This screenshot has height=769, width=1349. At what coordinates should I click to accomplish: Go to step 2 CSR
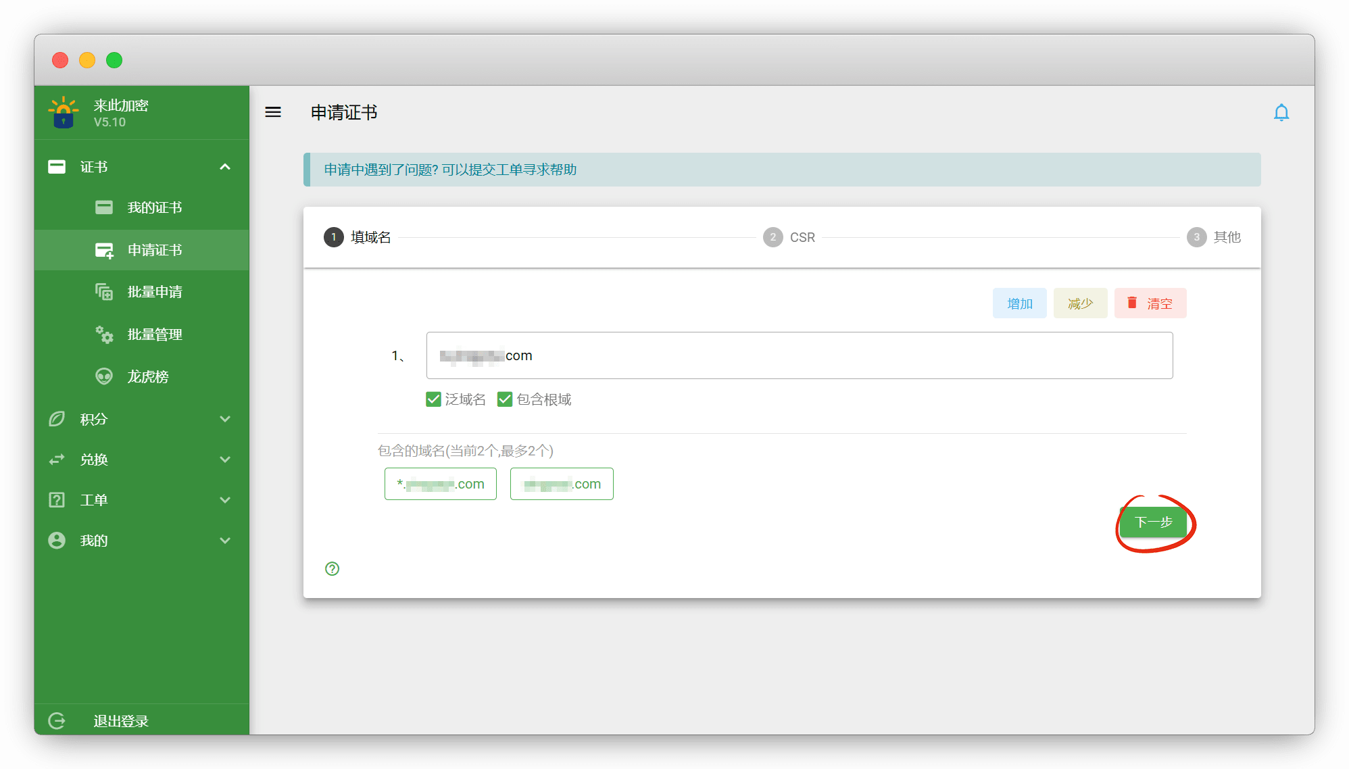[x=789, y=237]
